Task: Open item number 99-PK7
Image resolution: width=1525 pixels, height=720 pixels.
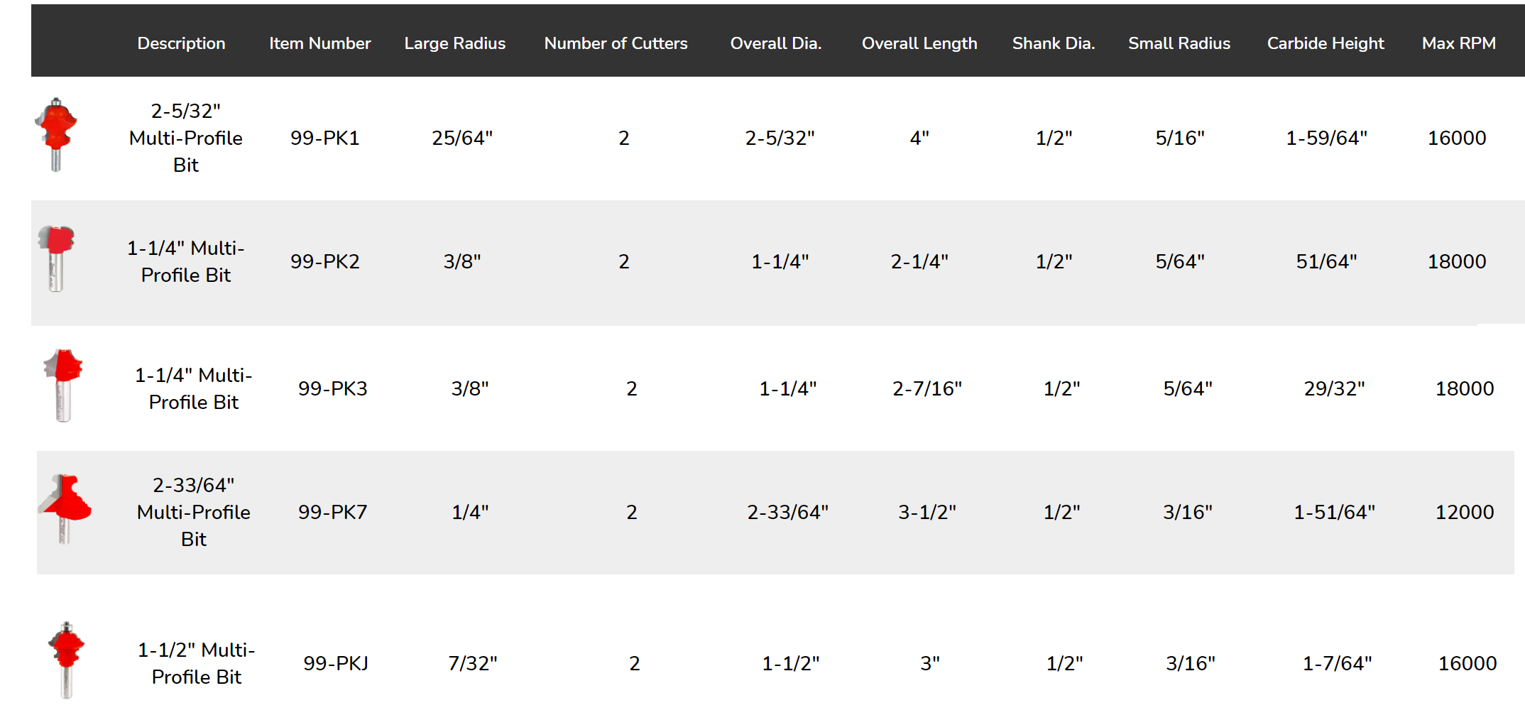Action: click(332, 512)
